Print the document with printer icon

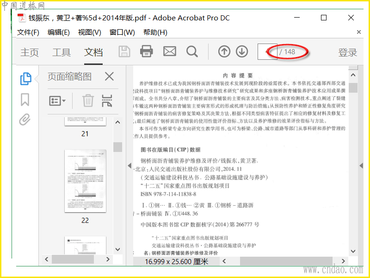146,51
